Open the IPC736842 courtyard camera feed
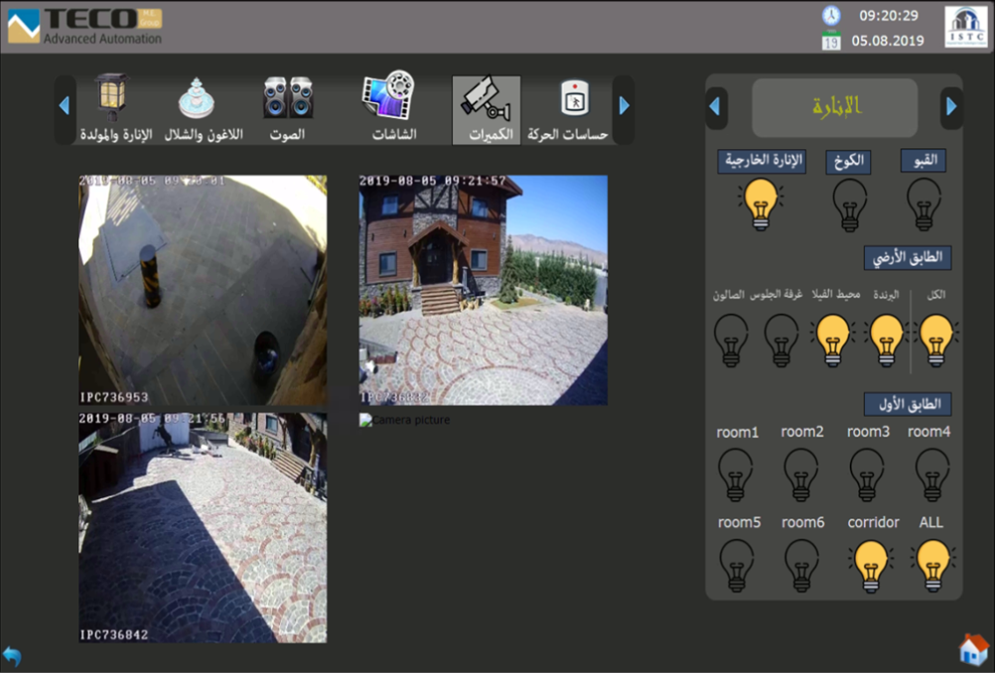This screenshot has width=995, height=673. pos(203,528)
